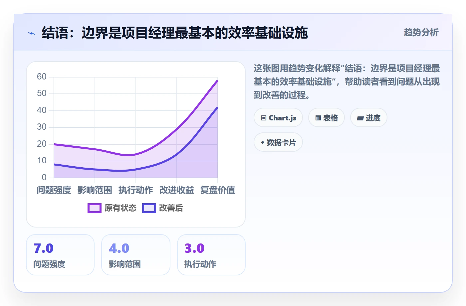Click the square icon in Chart.js chip
The width and height of the screenshot is (466, 306).
264,118
